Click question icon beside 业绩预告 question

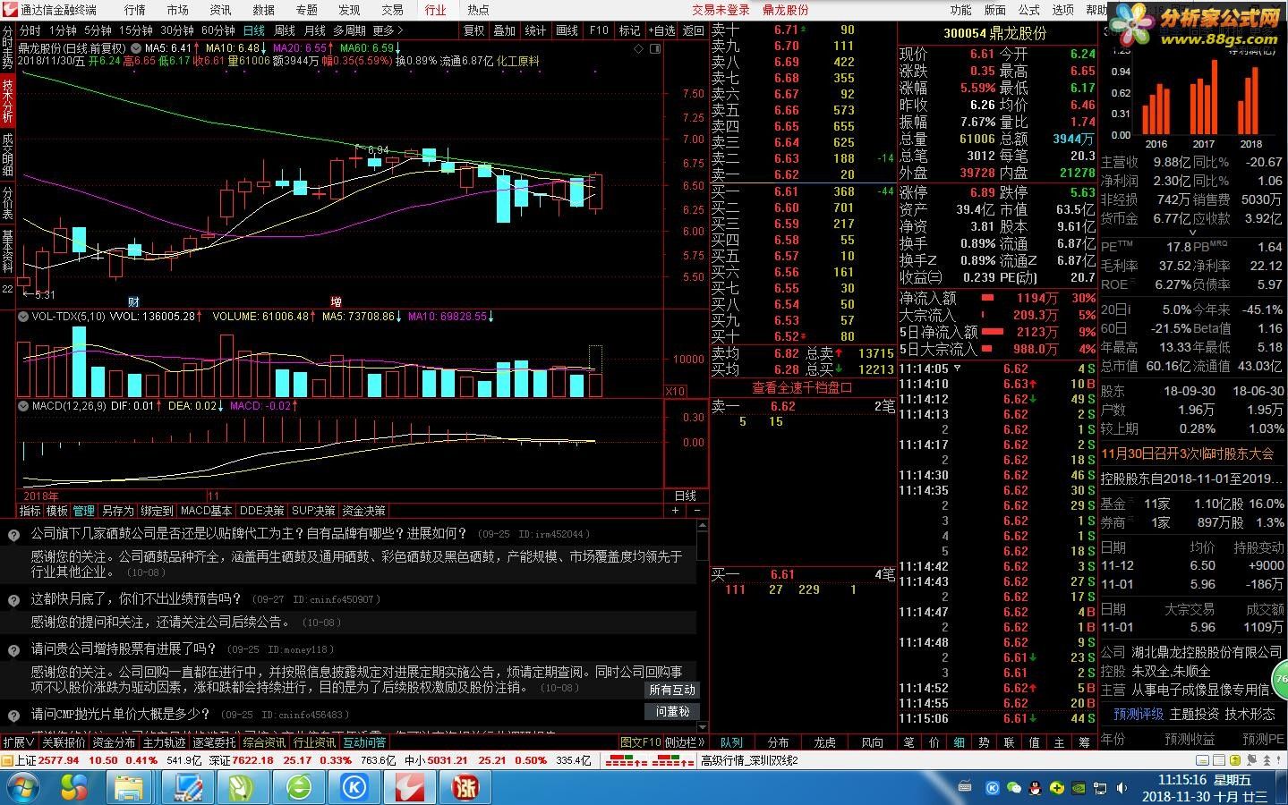[x=13, y=600]
